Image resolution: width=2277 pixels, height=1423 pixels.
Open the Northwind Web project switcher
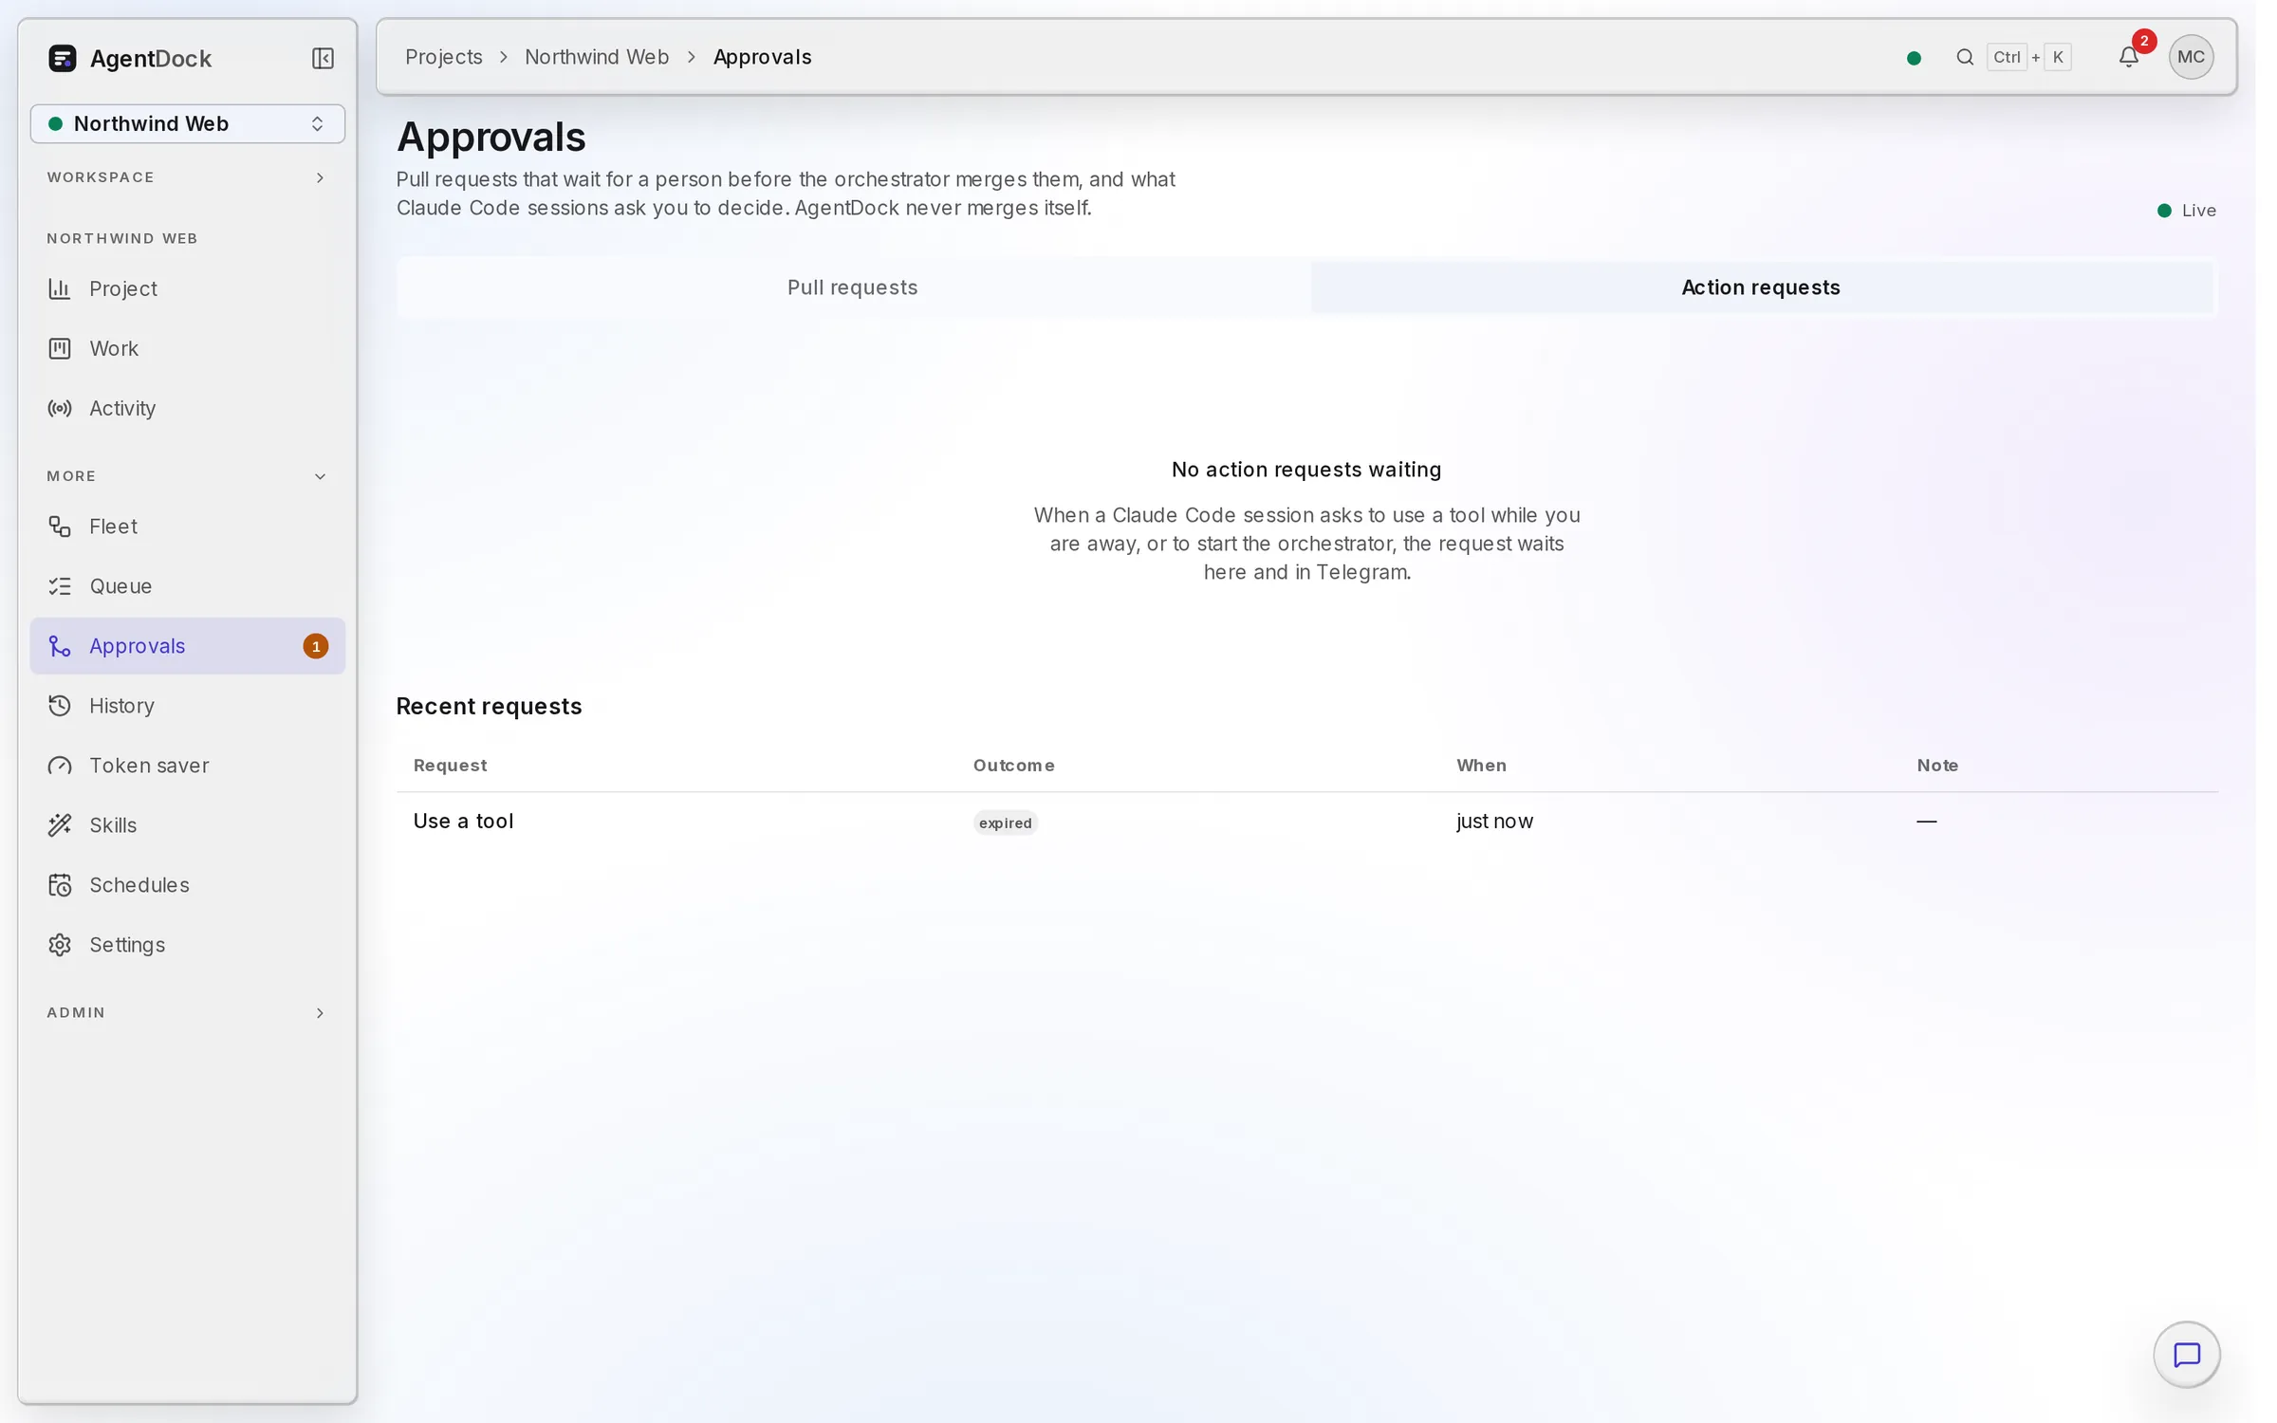(188, 124)
